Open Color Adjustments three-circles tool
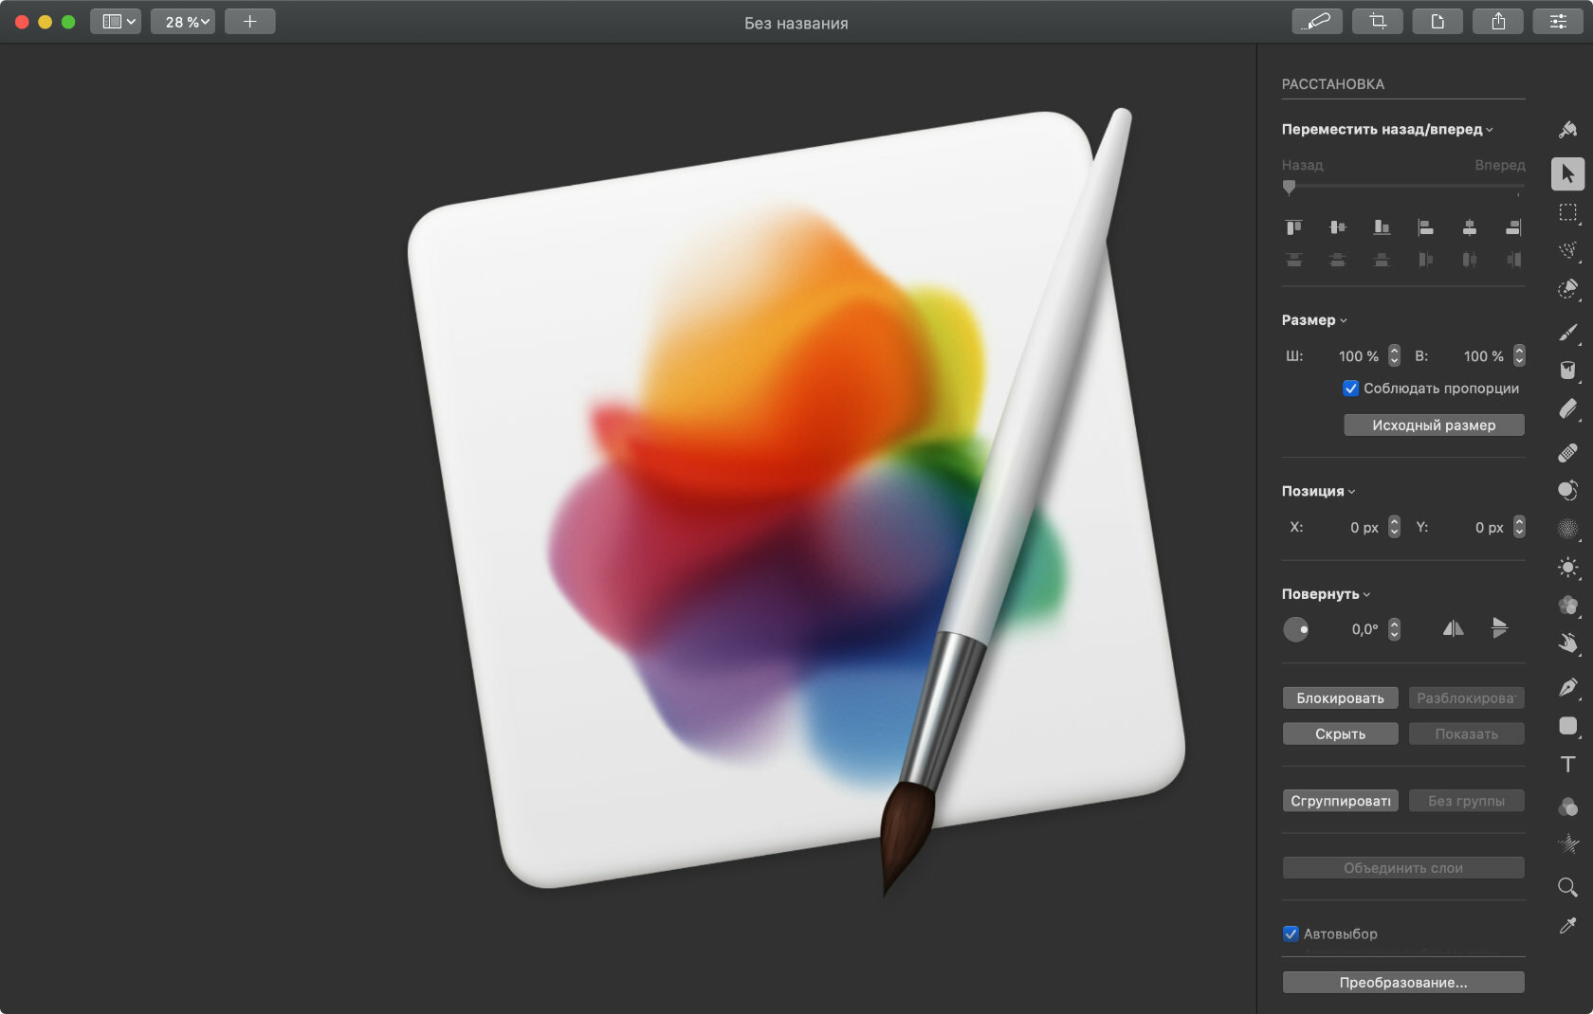Viewport: 1593px width, 1014px height. pyautogui.click(x=1567, y=806)
